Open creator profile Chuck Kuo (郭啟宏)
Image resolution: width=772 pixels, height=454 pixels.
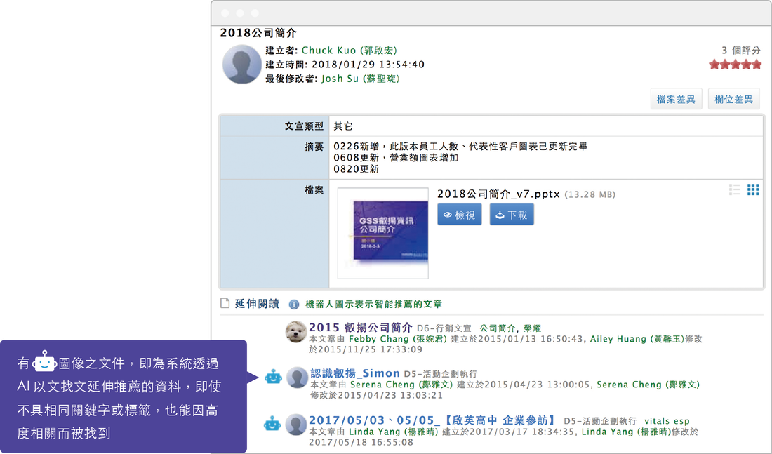[349, 51]
